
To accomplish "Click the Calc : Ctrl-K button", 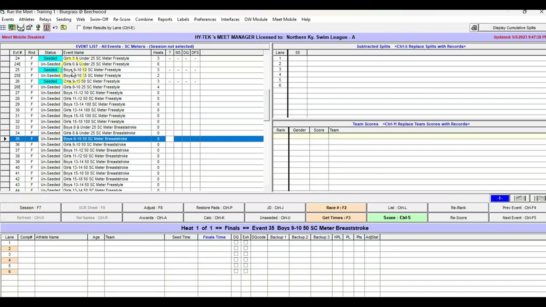I will click(x=214, y=217).
